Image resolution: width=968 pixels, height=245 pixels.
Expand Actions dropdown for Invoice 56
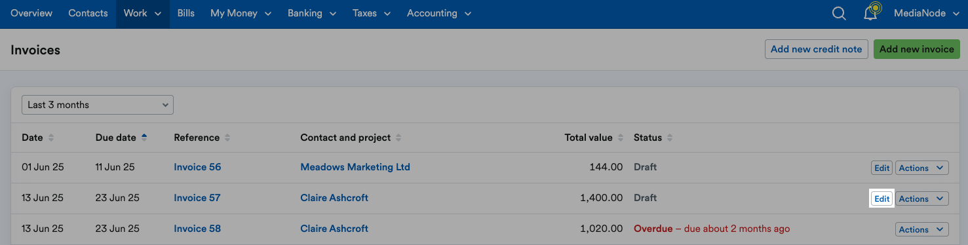tap(921, 168)
